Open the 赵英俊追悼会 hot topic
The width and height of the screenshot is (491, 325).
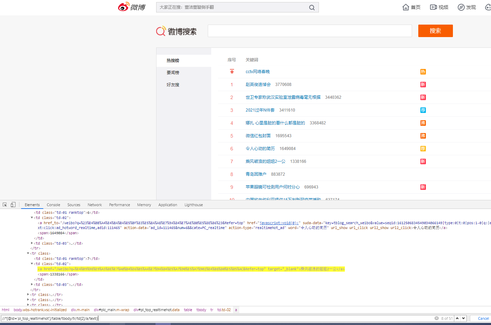pyautogui.click(x=258, y=85)
